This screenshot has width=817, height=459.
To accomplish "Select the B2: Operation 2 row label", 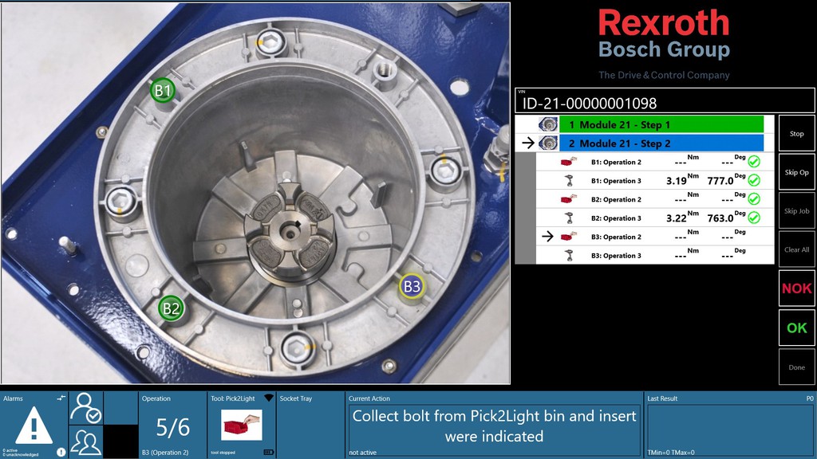I will pos(616,200).
